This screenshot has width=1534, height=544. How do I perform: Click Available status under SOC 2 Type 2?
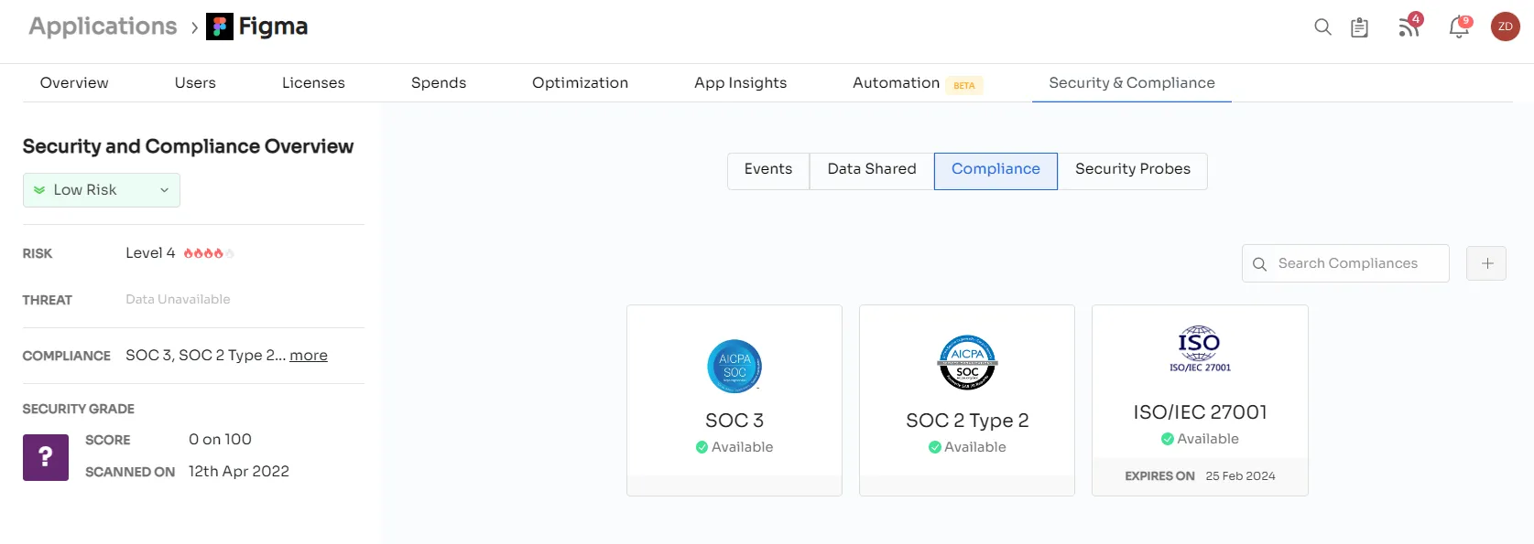pos(967,447)
